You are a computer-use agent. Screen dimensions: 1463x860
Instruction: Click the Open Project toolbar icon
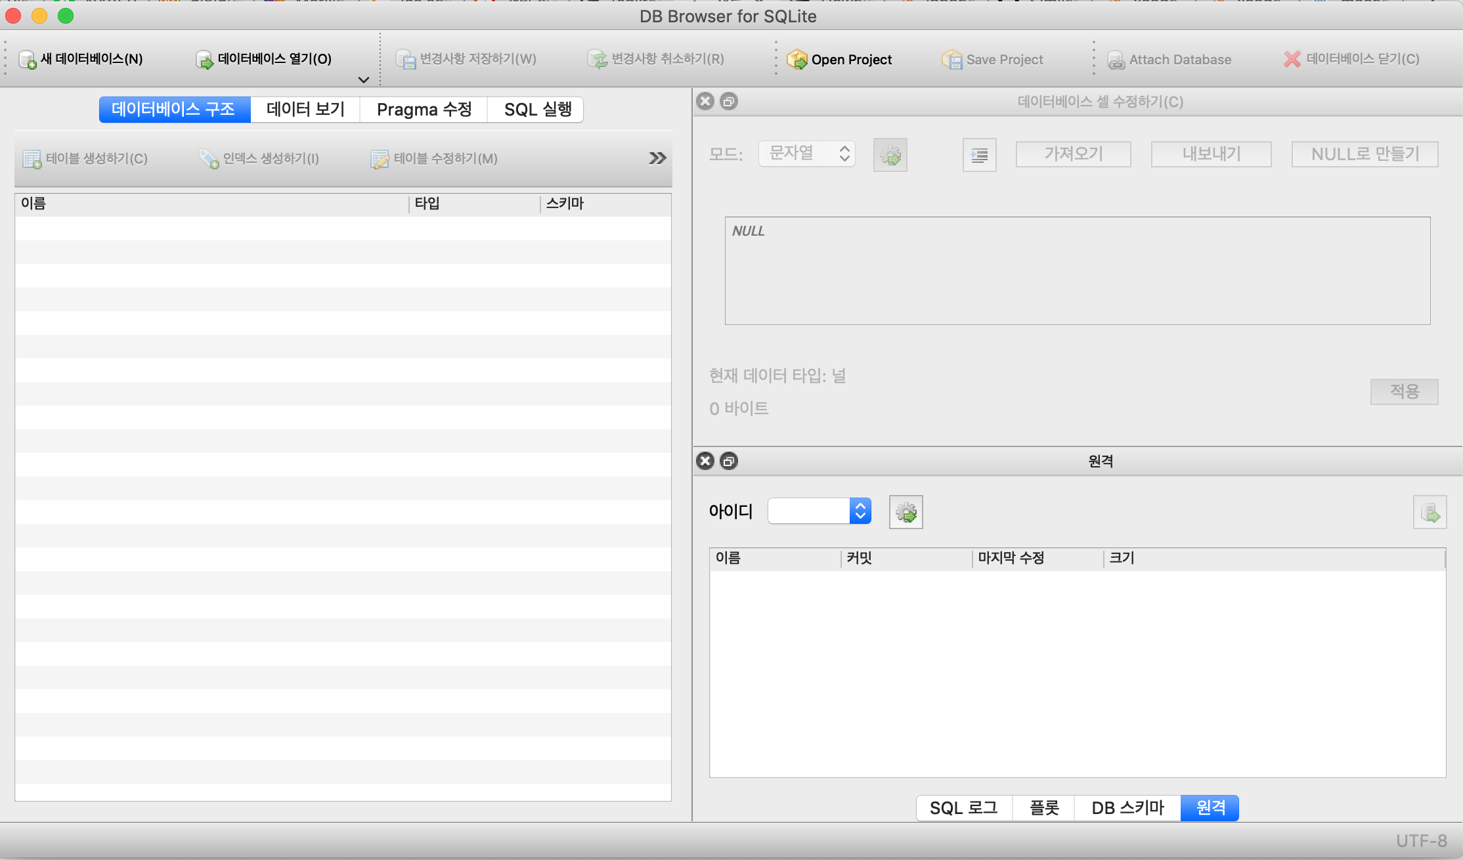point(797,60)
